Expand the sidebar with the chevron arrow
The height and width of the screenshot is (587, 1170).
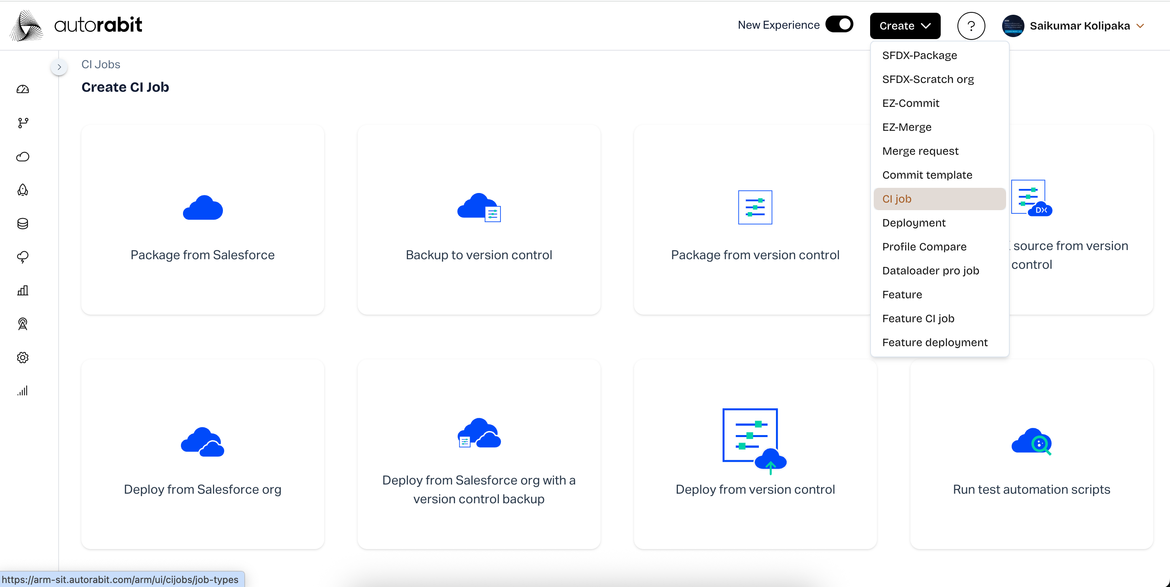click(x=59, y=67)
